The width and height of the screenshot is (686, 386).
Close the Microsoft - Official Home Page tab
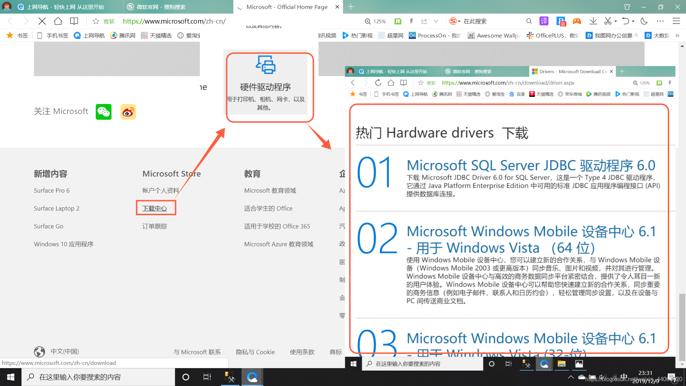[337, 7]
